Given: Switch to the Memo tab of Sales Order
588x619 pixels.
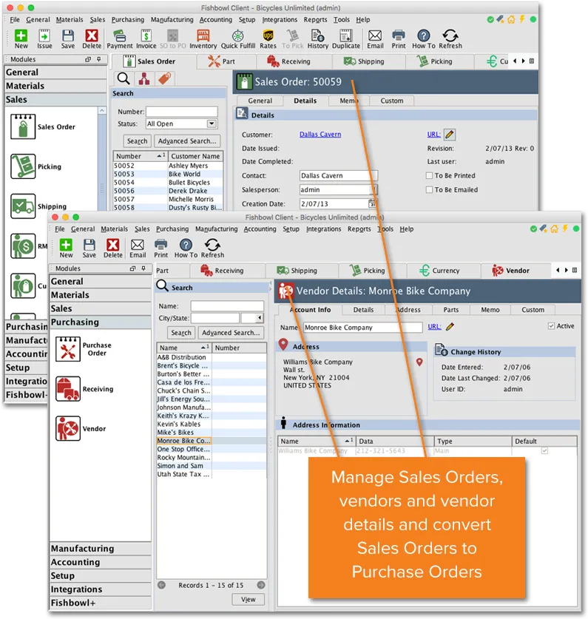Looking at the screenshot, I should [348, 101].
